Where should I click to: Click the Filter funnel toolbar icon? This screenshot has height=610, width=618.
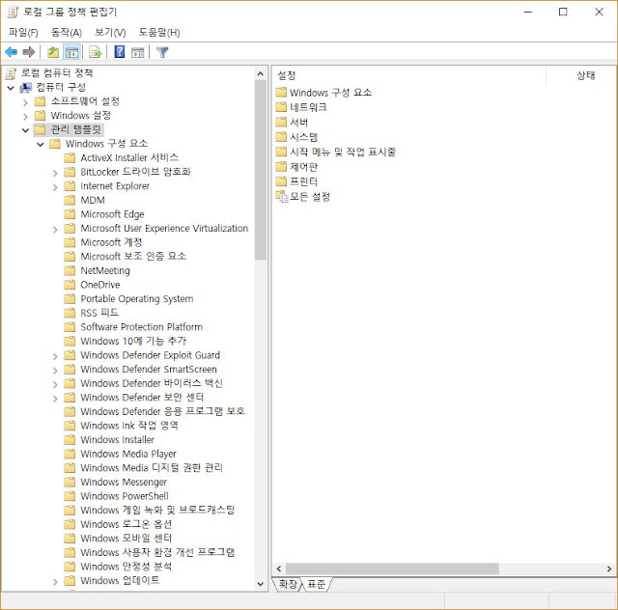[162, 52]
